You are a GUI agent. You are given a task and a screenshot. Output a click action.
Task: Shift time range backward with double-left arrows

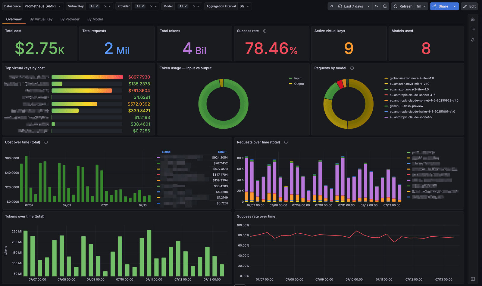(x=332, y=6)
